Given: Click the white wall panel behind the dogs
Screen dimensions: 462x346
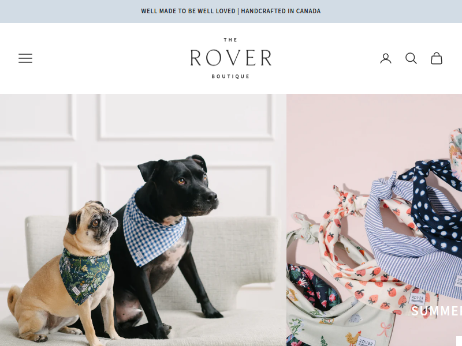Looking at the screenshot, I should (x=185, y=116).
